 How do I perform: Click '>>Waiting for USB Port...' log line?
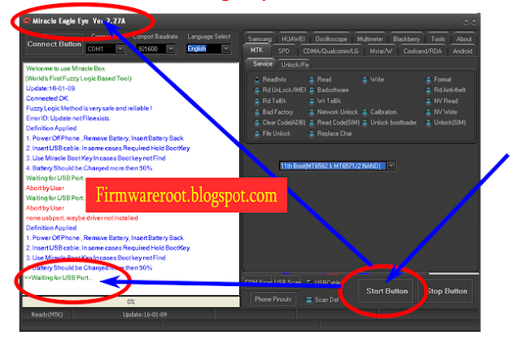(59, 278)
